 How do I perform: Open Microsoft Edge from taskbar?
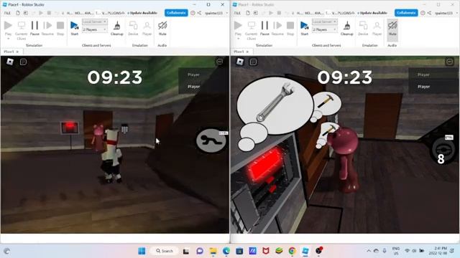226,251
